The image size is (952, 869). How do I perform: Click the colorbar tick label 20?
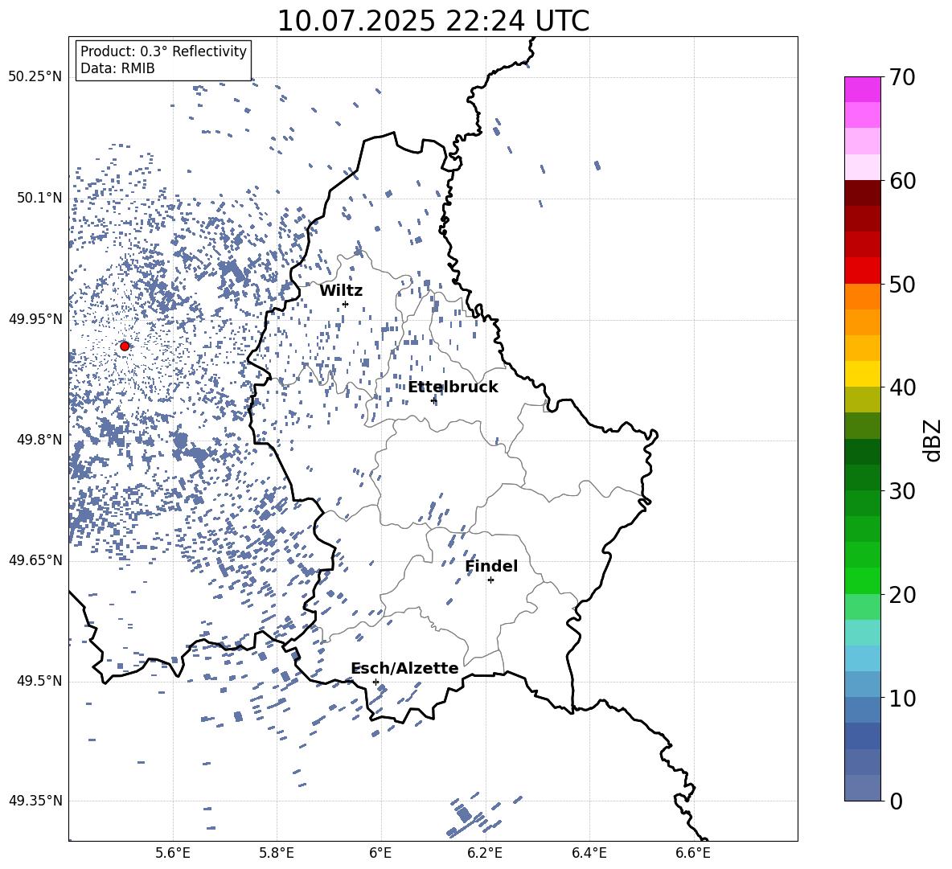902,595
